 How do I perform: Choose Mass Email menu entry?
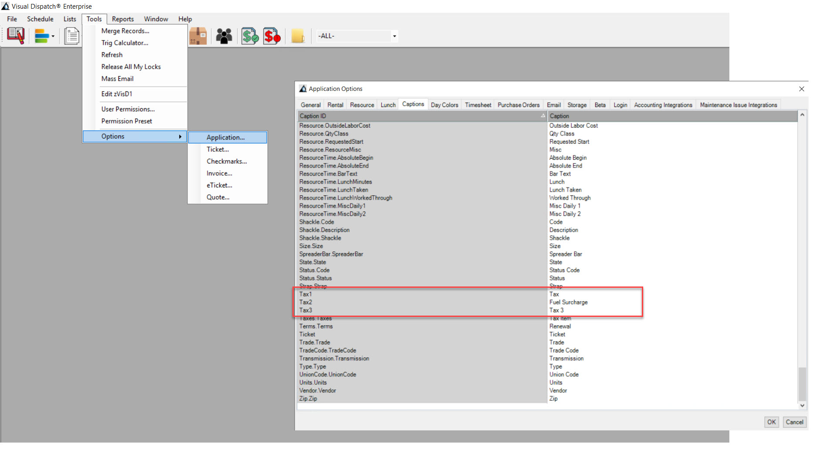click(135, 79)
